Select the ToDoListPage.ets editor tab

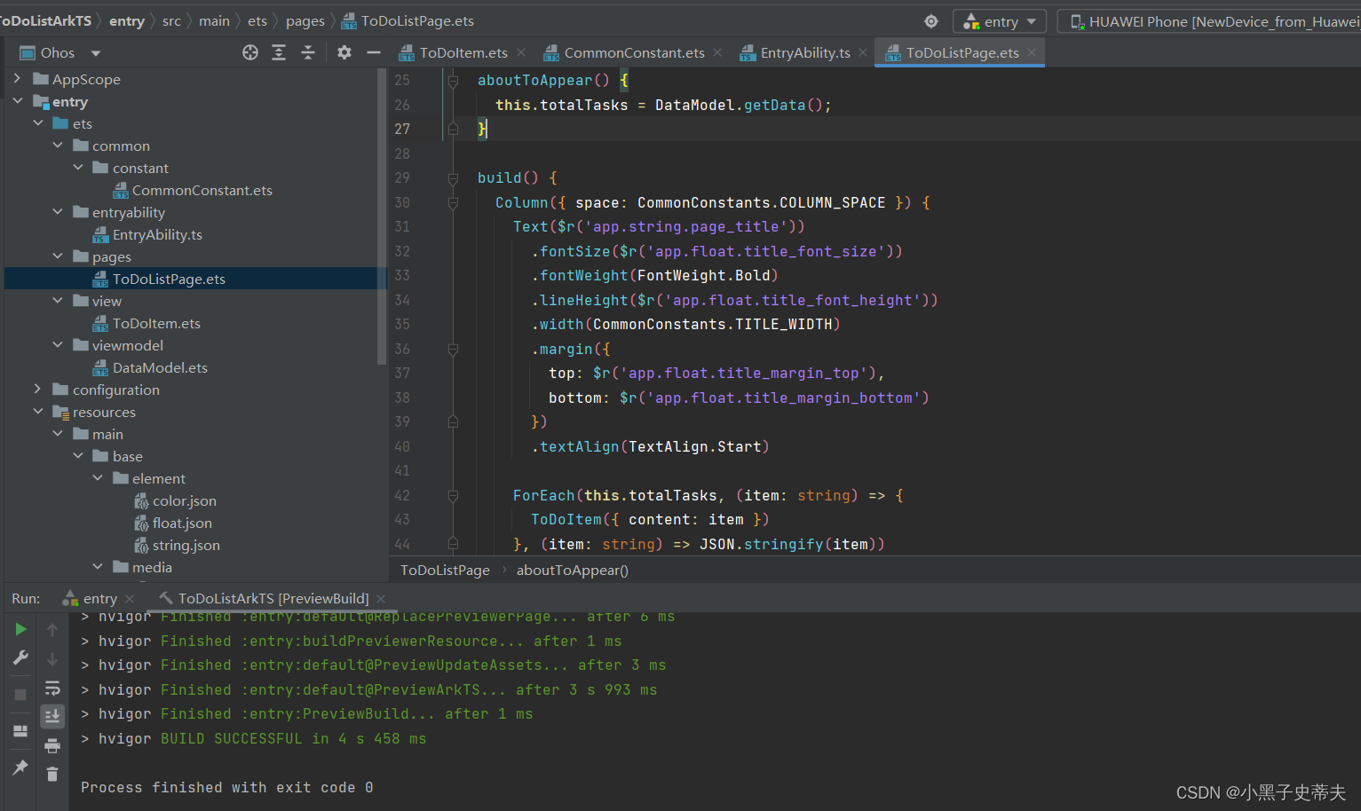click(961, 52)
